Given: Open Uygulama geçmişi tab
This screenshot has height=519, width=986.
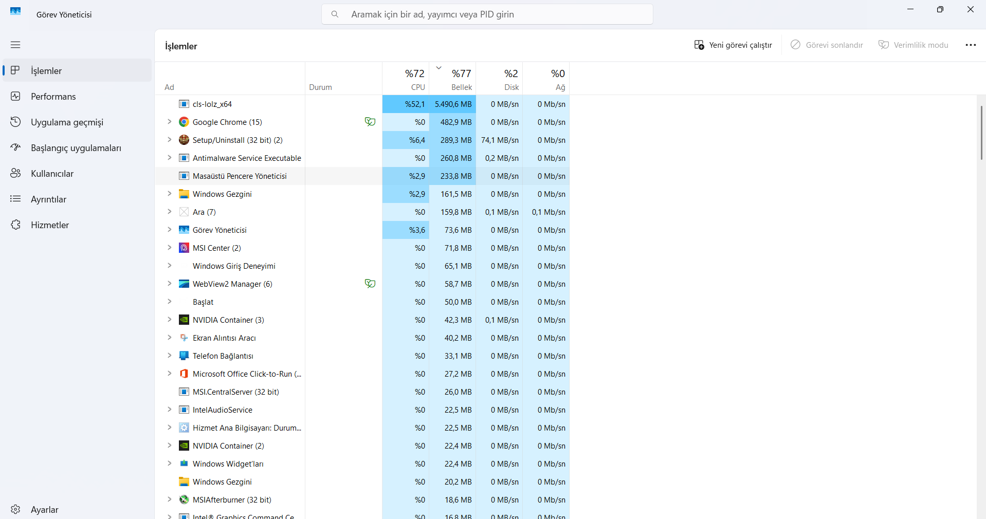Looking at the screenshot, I should point(77,122).
